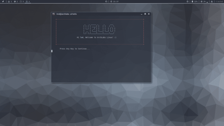Toggle the muted volume indicator
This screenshot has height=126, width=224.
(x=219, y=1)
